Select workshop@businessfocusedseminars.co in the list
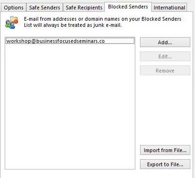The image size is (195, 178). click(x=70, y=41)
